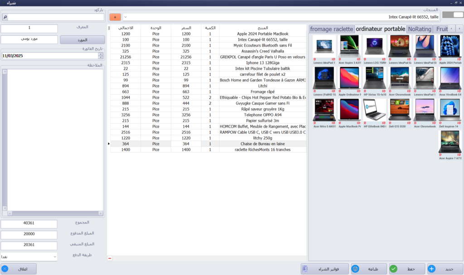Choose the Lenovo (FullHD 15) laptop thumbnail
The image size is (464, 275).
tap(324, 81)
